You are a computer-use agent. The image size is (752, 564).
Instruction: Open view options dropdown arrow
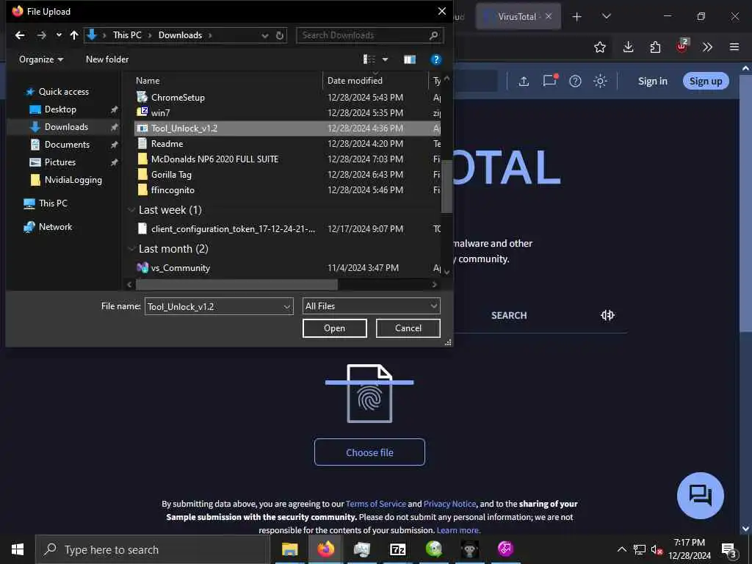[x=385, y=59]
